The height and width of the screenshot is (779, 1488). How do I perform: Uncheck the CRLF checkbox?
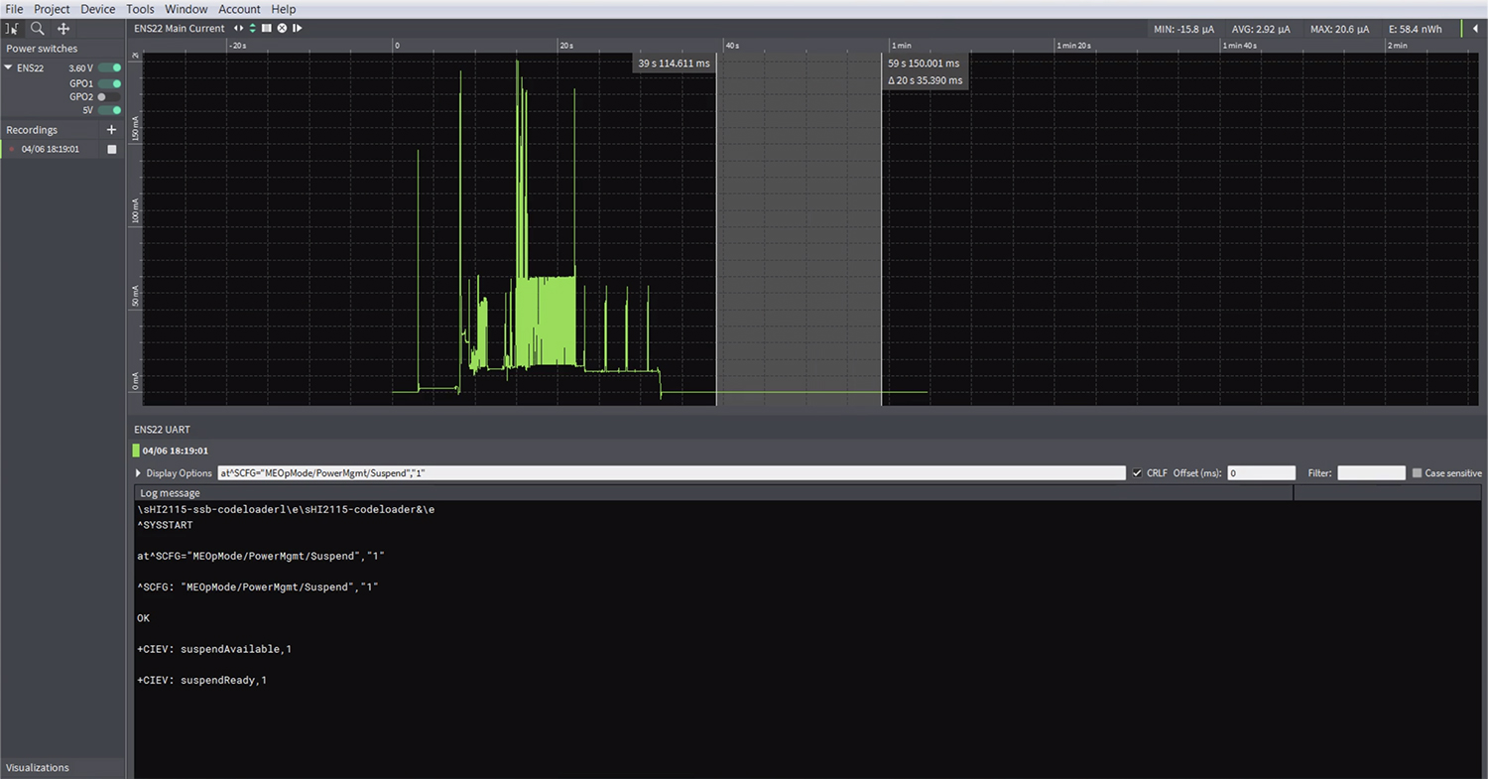point(1137,473)
